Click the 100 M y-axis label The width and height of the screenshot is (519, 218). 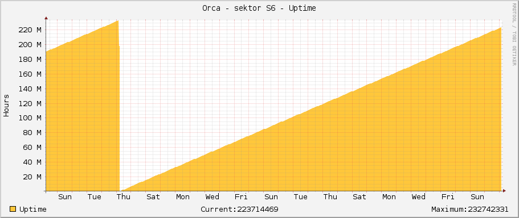[30, 118]
